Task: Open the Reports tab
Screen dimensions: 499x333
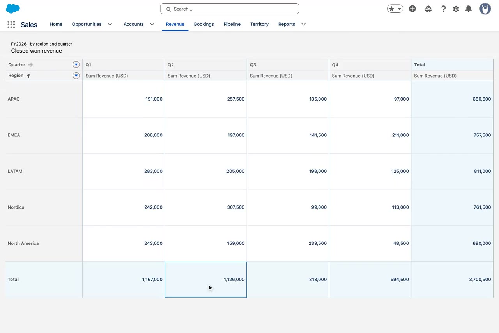Action: [287, 24]
